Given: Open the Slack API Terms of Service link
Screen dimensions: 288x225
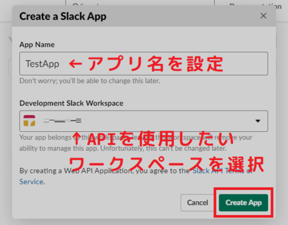Looking at the screenshot, I should [x=222, y=171].
